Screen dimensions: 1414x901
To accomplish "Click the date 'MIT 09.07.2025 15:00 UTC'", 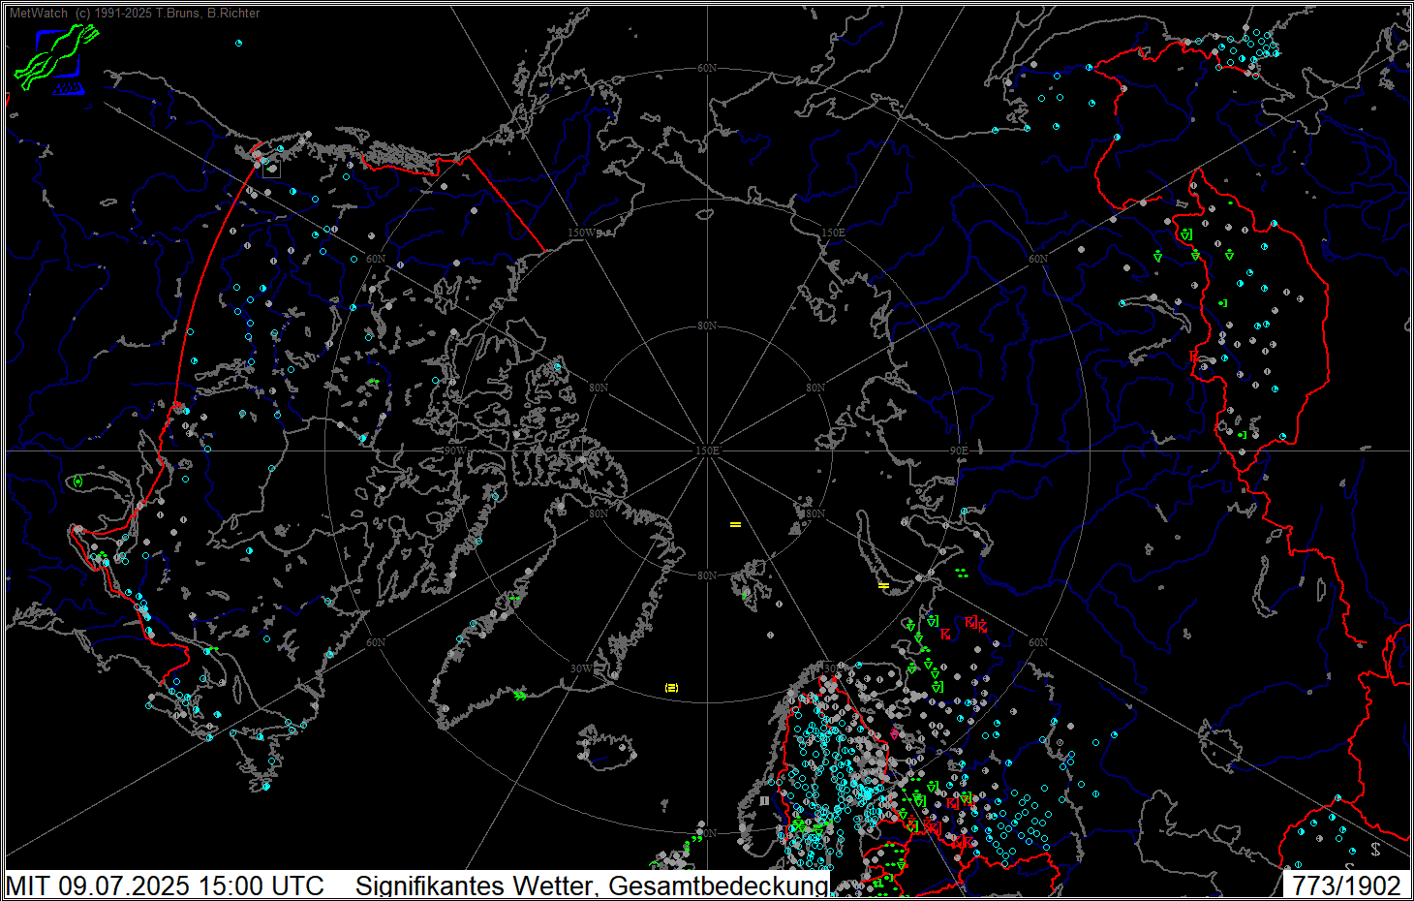I will pos(166,885).
